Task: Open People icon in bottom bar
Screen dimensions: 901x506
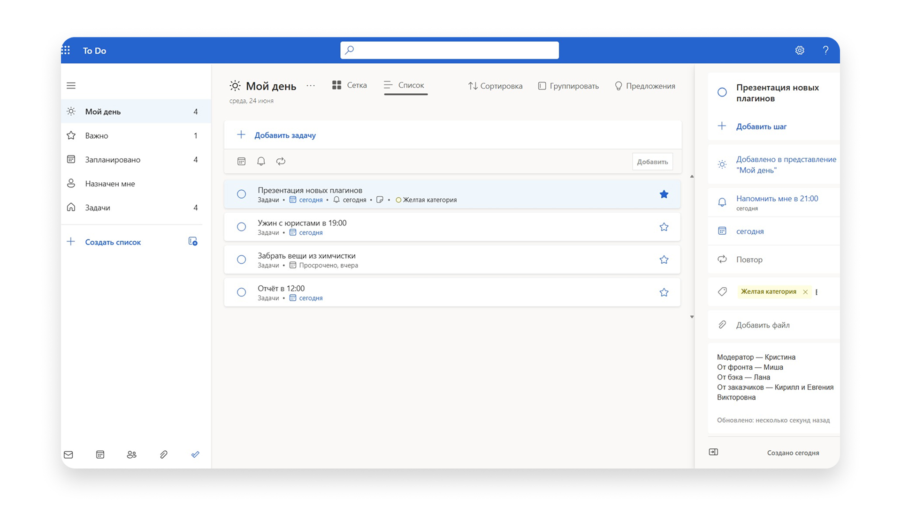Action: (131, 454)
